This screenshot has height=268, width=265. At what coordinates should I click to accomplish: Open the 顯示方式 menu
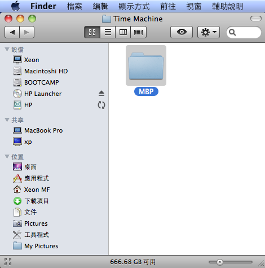point(134,6)
